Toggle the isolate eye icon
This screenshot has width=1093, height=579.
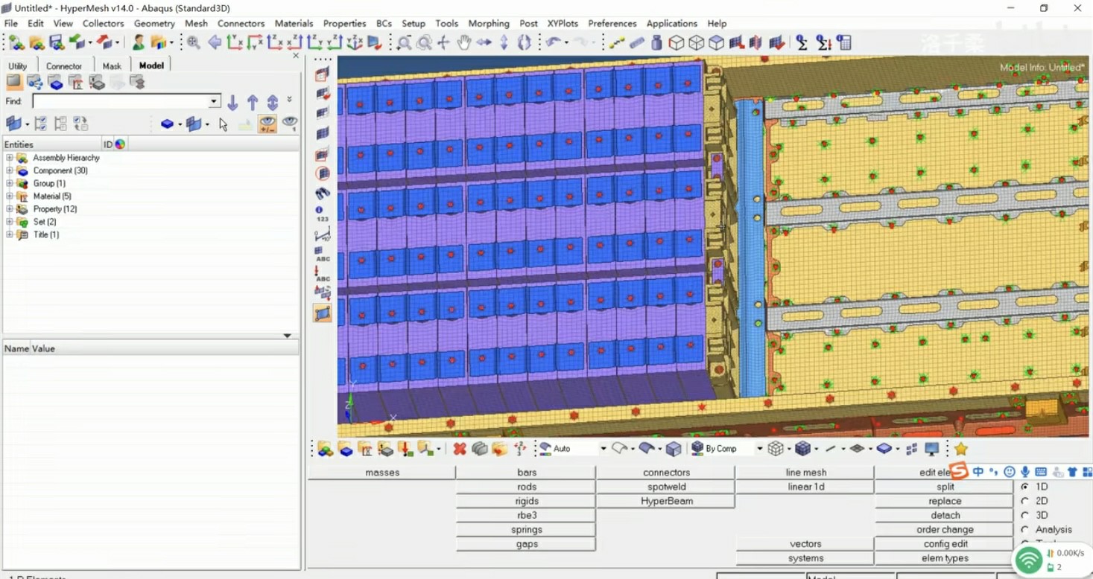click(x=289, y=124)
